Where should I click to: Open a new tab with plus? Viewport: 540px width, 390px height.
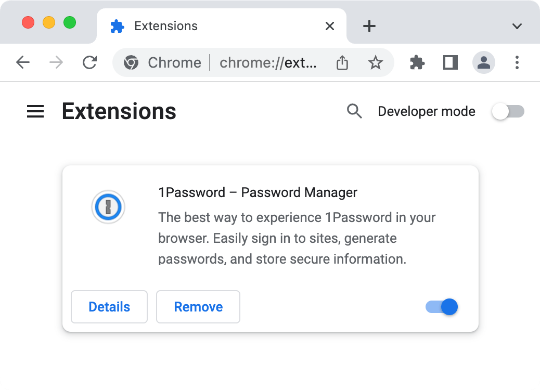pyautogui.click(x=369, y=26)
